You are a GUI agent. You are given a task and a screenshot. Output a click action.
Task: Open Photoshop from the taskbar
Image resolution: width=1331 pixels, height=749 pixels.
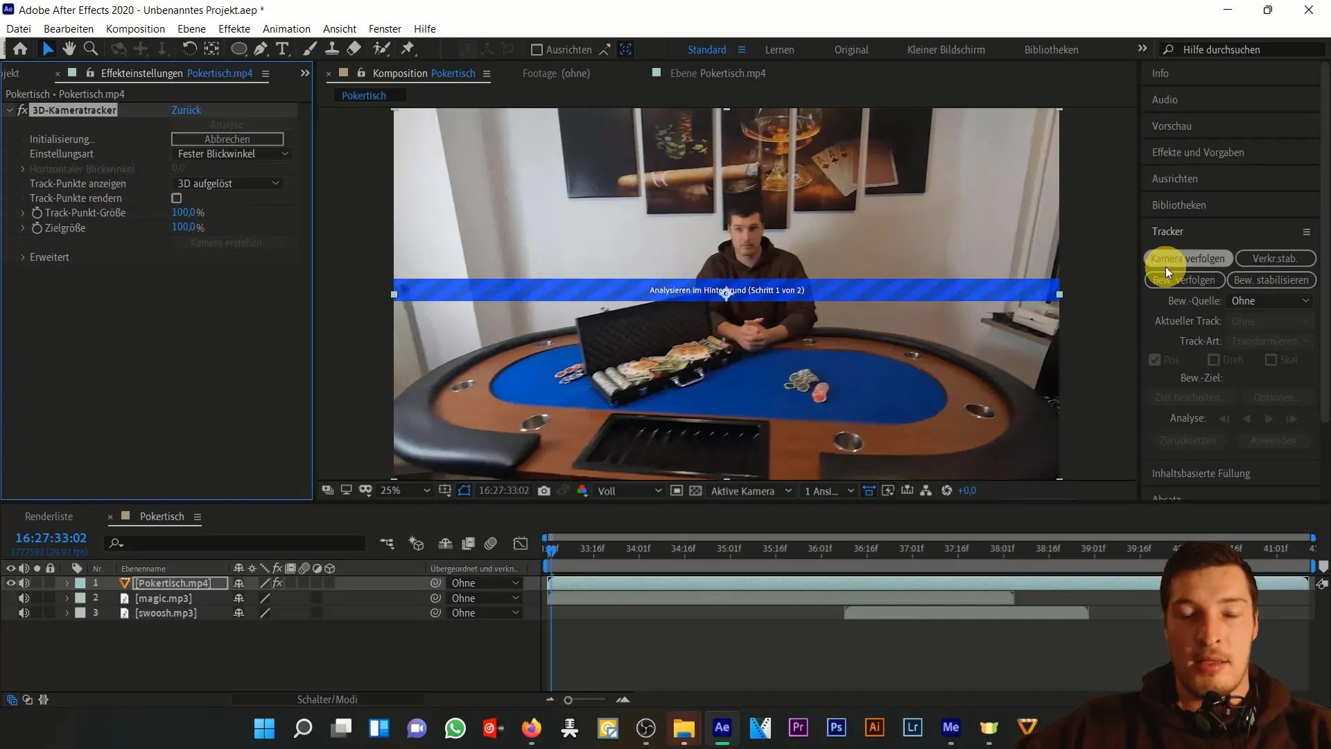[x=837, y=728]
